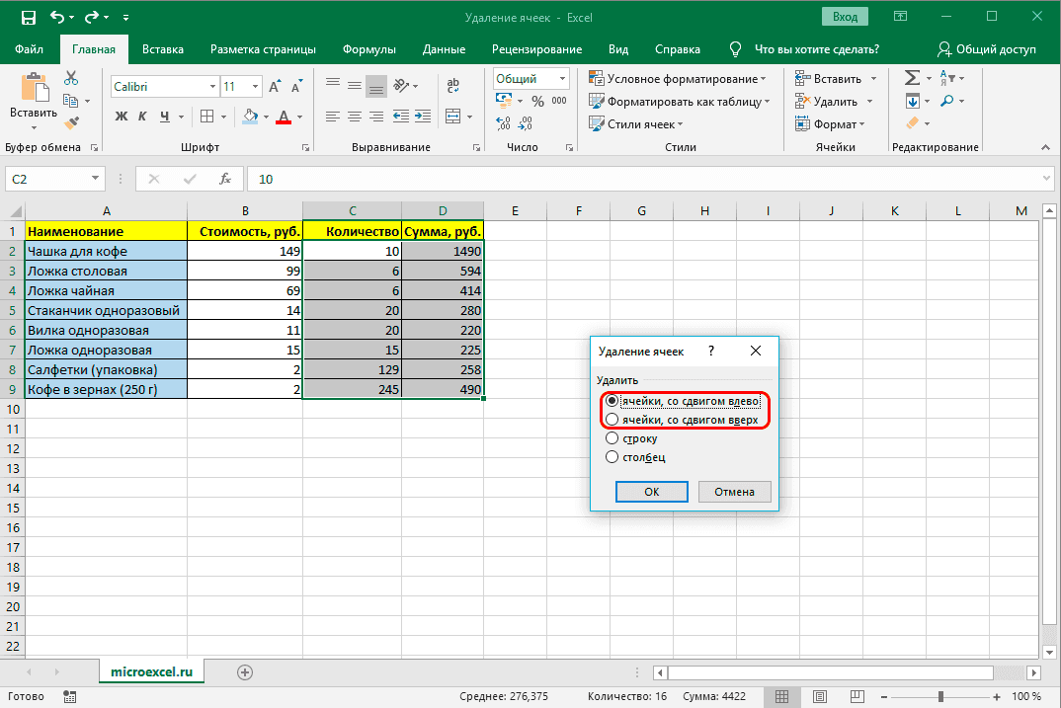Open the 'Формулы' ribbon tab
The image size is (1061, 708).
tap(368, 49)
